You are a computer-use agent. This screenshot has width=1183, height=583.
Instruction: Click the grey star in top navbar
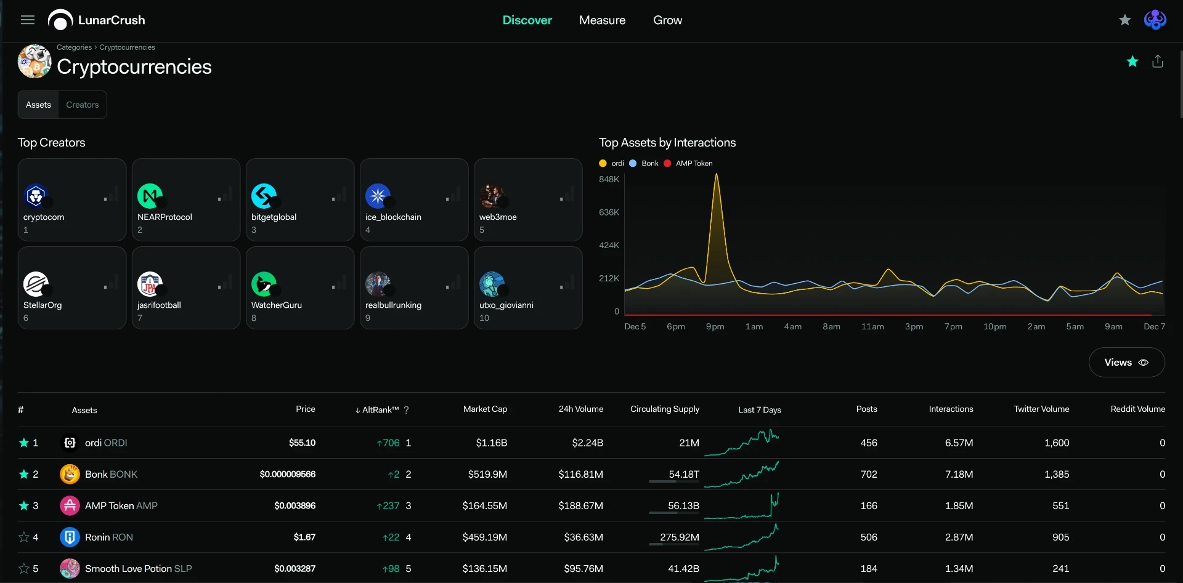point(1124,20)
